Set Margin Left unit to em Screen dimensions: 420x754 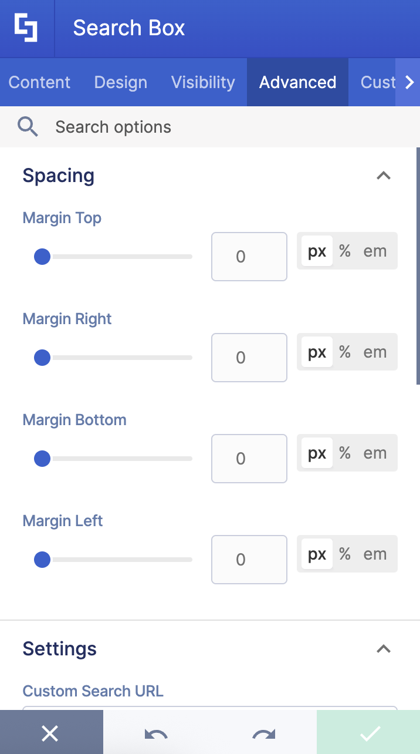point(375,554)
